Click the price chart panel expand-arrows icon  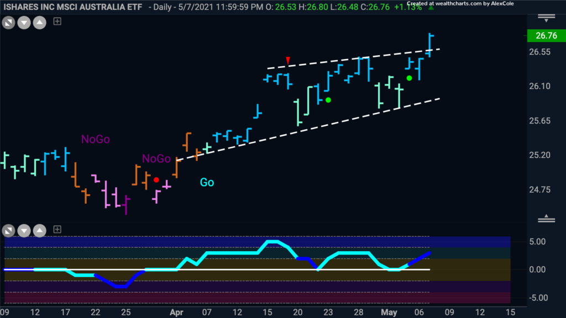tap(8, 23)
